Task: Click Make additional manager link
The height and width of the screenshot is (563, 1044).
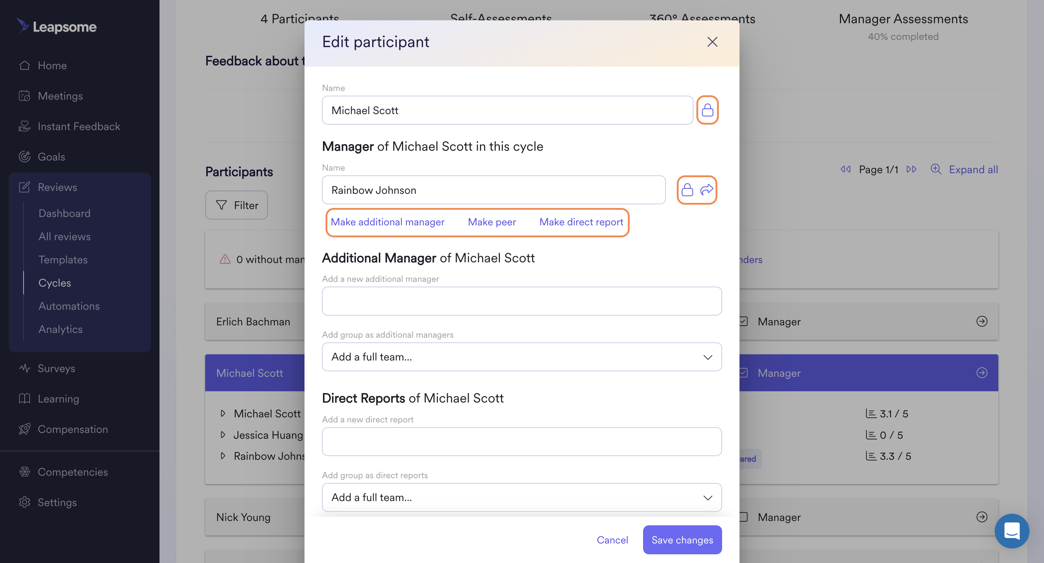Action: tap(388, 222)
